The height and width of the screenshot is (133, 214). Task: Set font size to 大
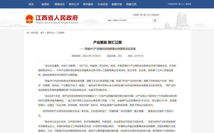point(136,56)
